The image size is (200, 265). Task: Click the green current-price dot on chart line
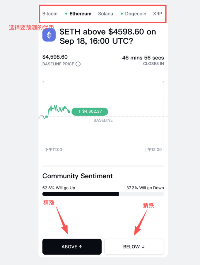[x=69, y=111]
